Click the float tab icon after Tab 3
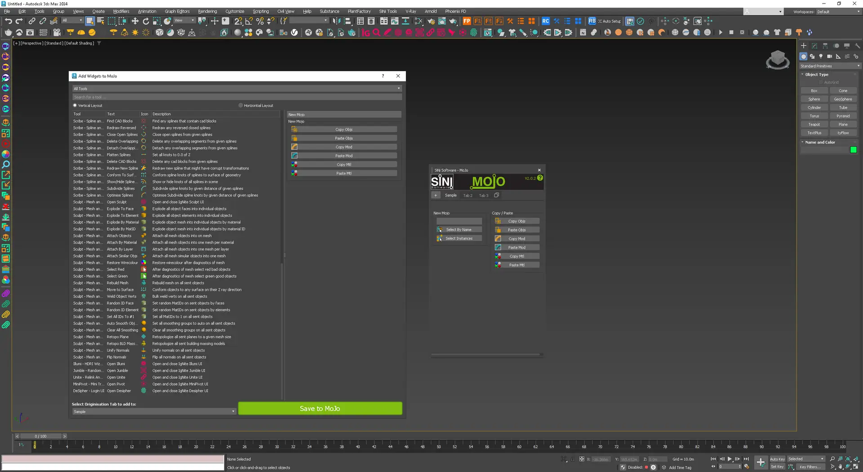The image size is (863, 472). click(x=497, y=195)
